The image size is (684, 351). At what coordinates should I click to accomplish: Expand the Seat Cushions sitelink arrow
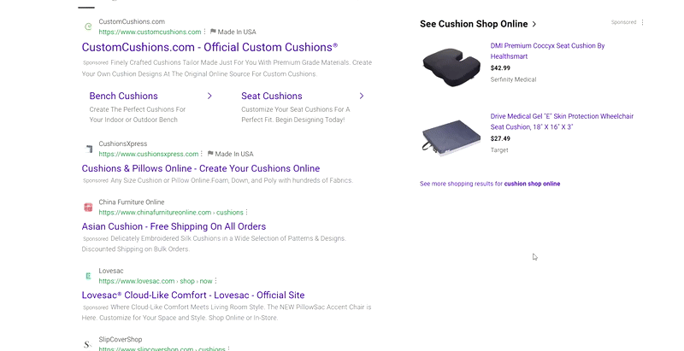(x=362, y=97)
